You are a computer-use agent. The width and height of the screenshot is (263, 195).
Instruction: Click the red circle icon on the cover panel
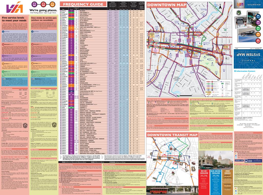coord(258,41)
